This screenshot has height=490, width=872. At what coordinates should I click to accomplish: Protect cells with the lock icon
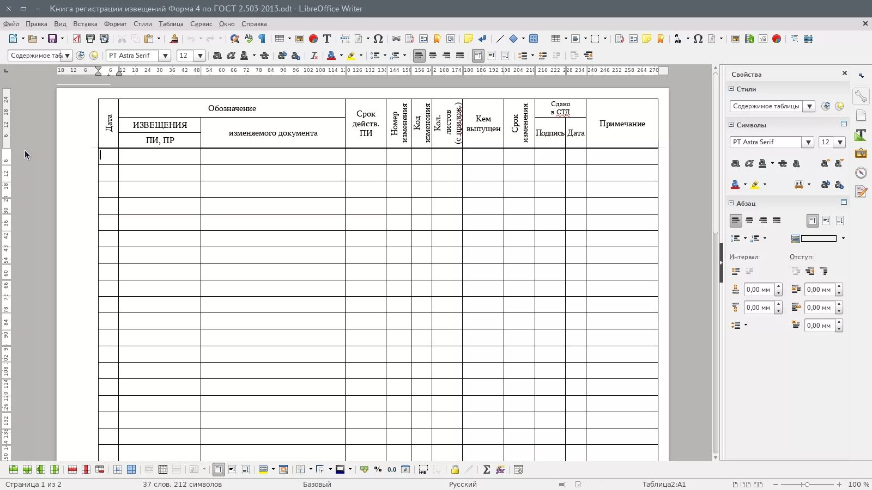pyautogui.click(x=455, y=469)
